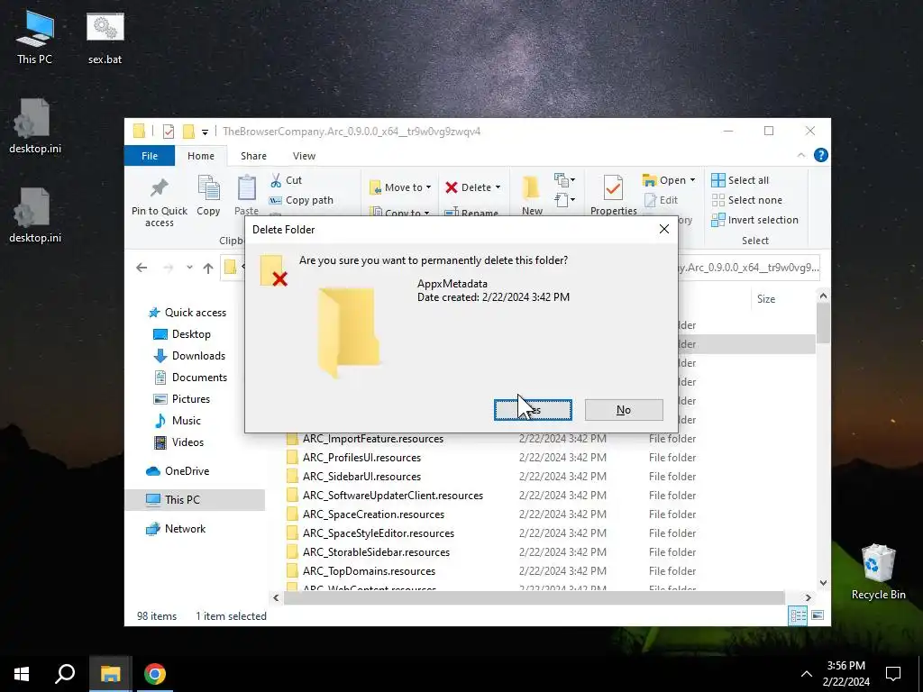Open Pictures in navigation pane
This screenshot has height=692, width=923.
tap(181, 399)
